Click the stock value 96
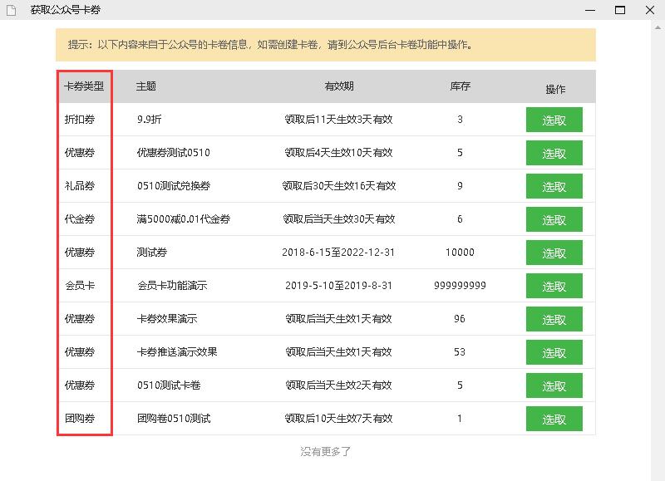Screen dimensions: 665x481 point(460,319)
